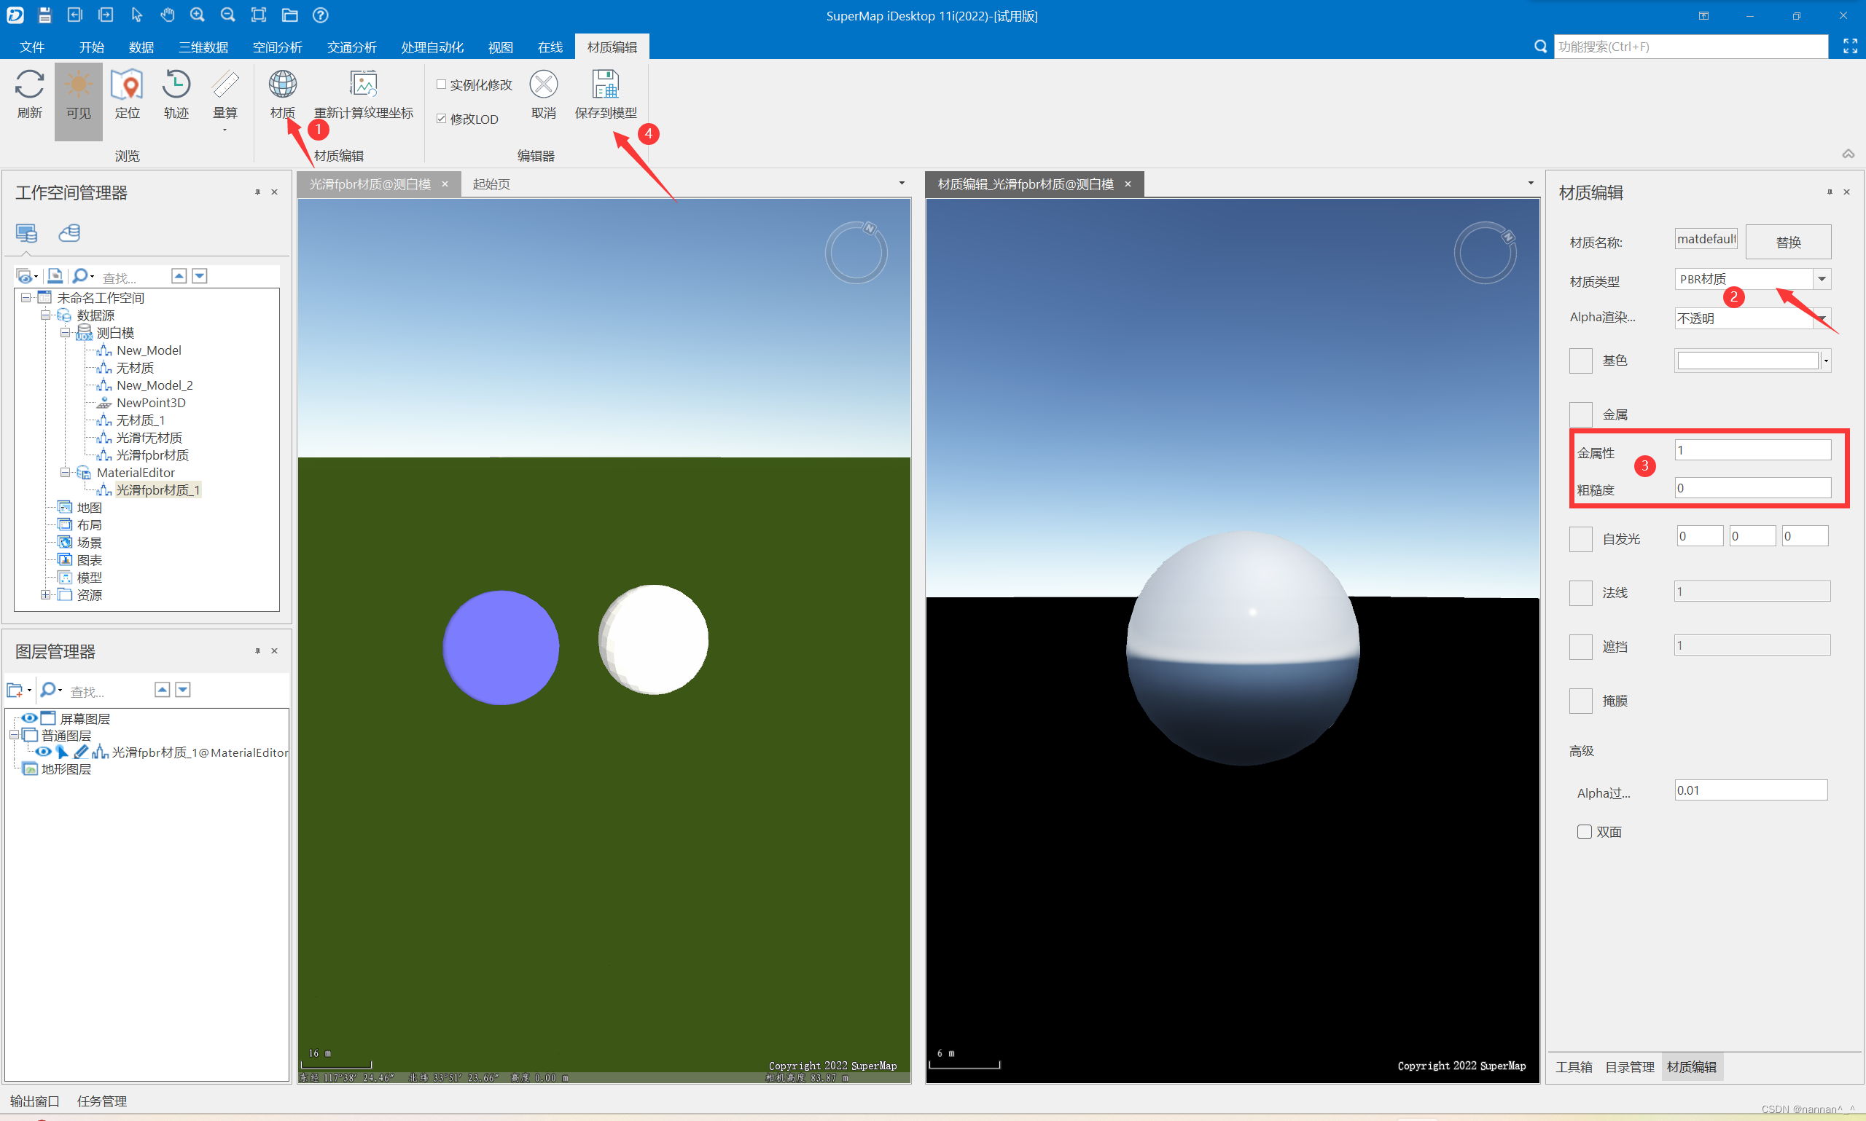Viewport: 1866px width, 1121px height.
Task: Tick the 双面 double-sided checkbox
Action: 1584,832
